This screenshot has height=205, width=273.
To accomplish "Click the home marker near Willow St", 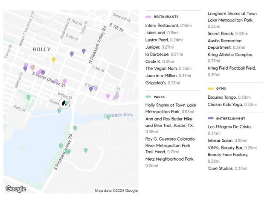I will pos(64,103).
